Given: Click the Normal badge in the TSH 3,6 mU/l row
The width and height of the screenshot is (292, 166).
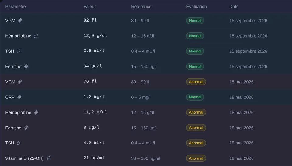Looking at the screenshot, I should (x=195, y=51).
